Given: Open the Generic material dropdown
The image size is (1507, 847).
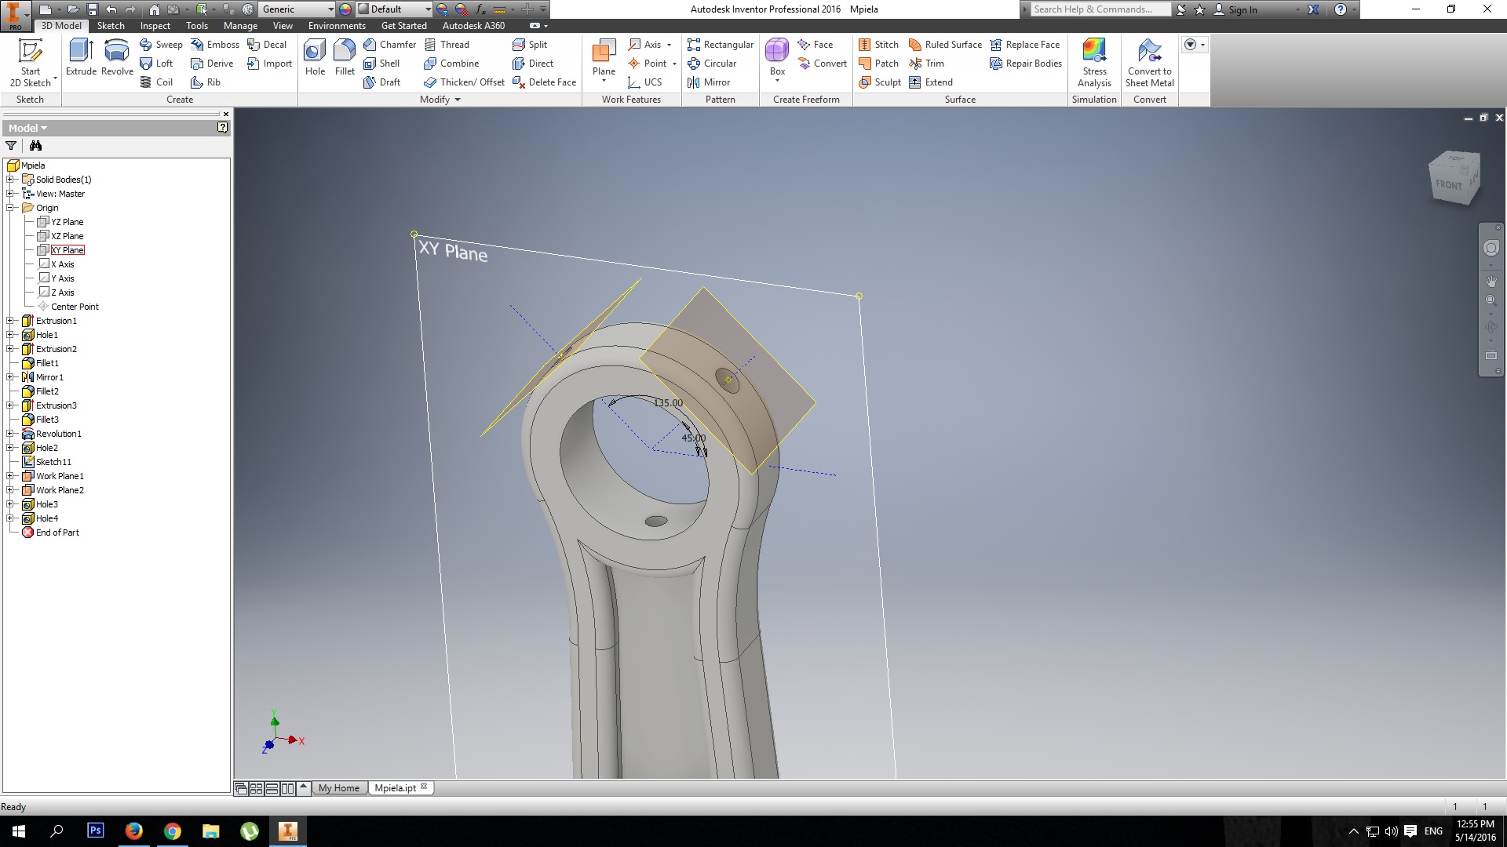Looking at the screenshot, I should [x=330, y=9].
